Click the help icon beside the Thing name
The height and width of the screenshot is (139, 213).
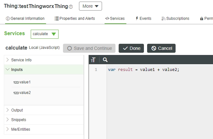(x=71, y=7)
